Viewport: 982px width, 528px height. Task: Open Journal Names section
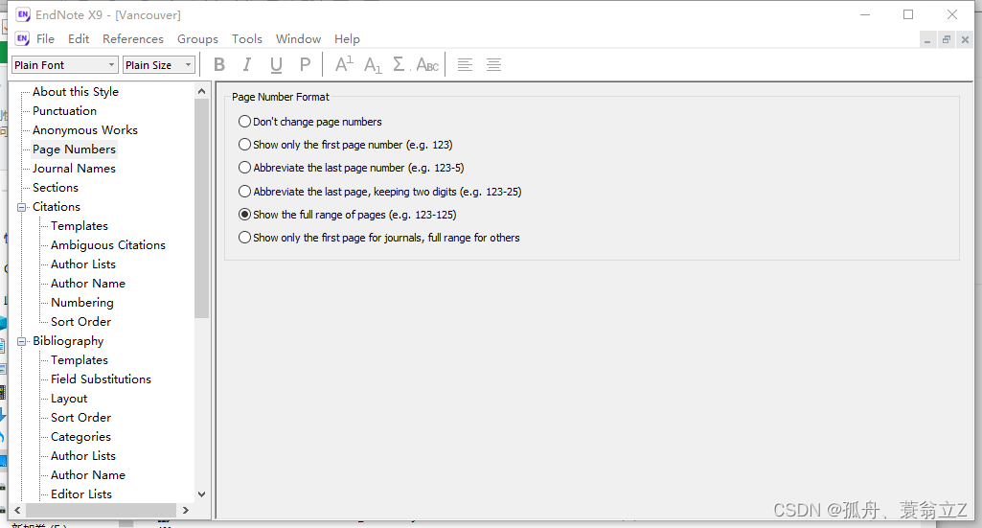pos(74,169)
